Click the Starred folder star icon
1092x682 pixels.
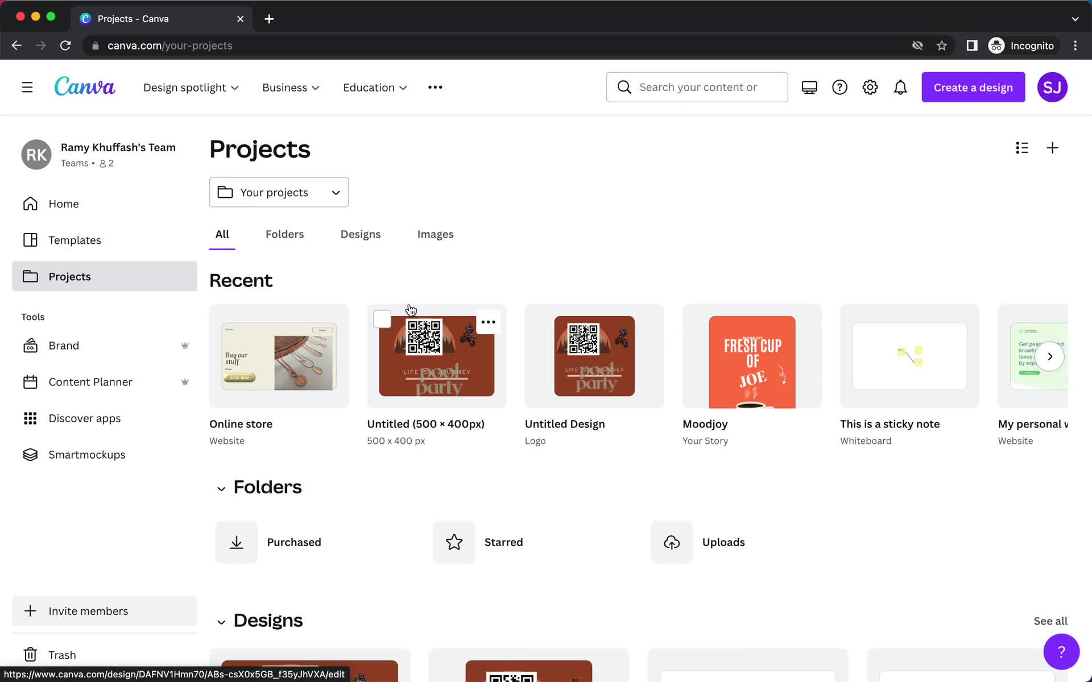point(454,542)
